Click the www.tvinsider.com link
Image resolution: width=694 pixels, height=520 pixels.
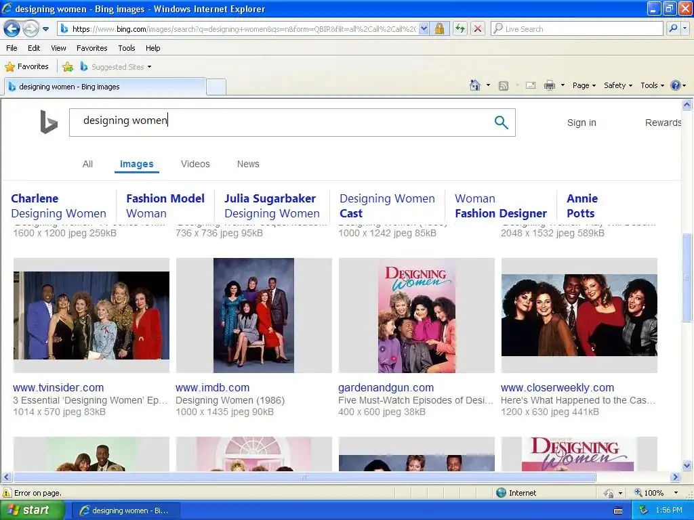click(58, 388)
